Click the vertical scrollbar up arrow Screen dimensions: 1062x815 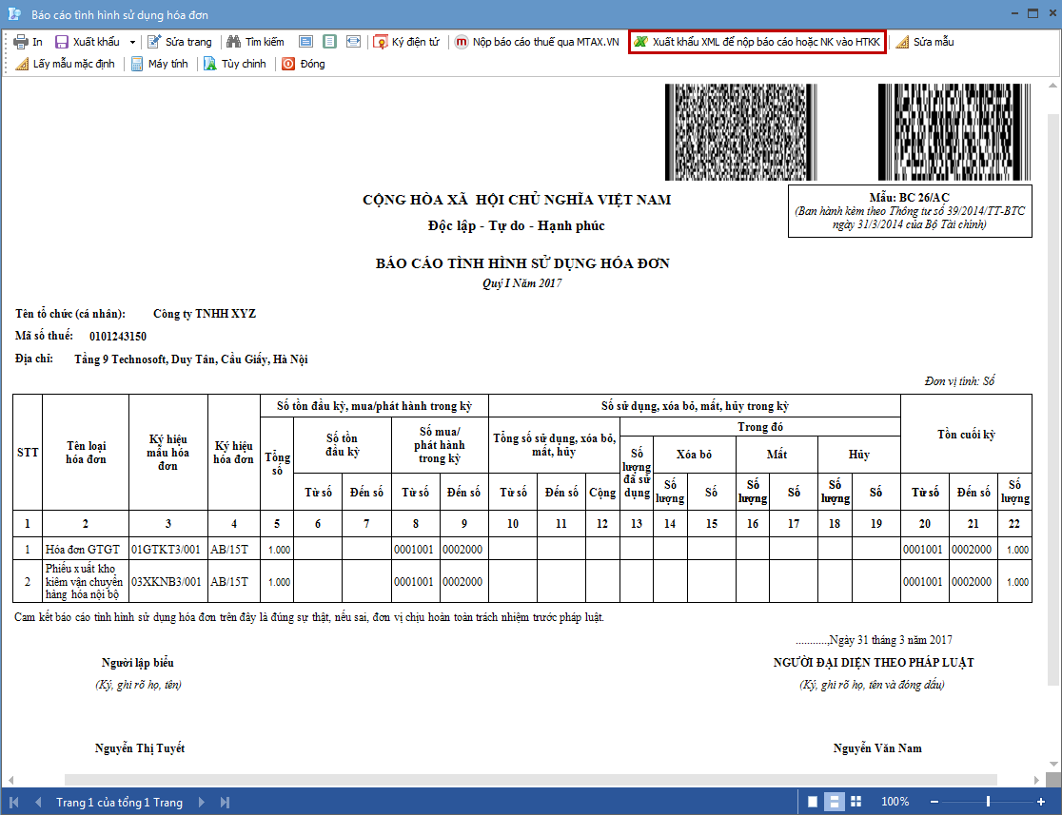[1053, 86]
